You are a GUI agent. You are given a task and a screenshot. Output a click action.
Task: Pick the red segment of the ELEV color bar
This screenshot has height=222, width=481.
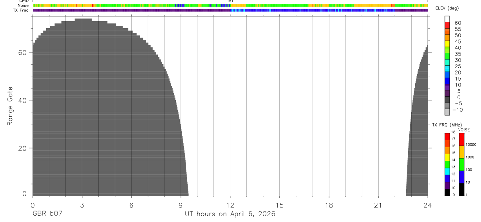tap(447, 25)
